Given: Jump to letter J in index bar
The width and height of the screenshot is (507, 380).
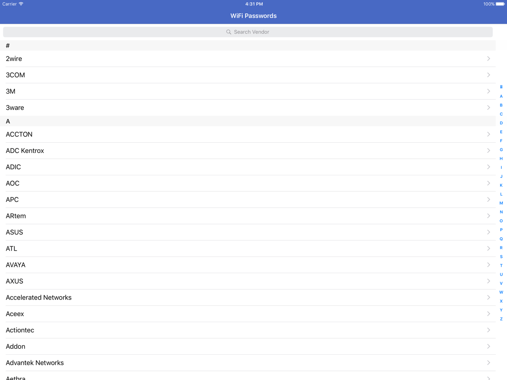Looking at the screenshot, I should tap(501, 176).
